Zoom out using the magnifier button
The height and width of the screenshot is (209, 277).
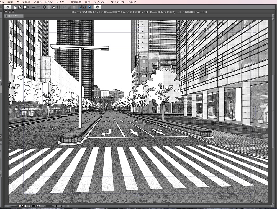point(25,206)
